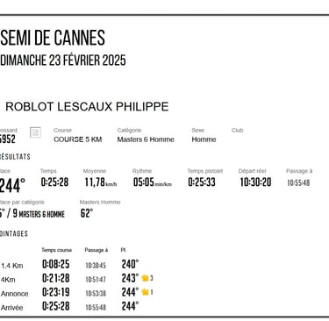Click the Annonce position 244°
The image size is (329, 321).
(x=130, y=292)
